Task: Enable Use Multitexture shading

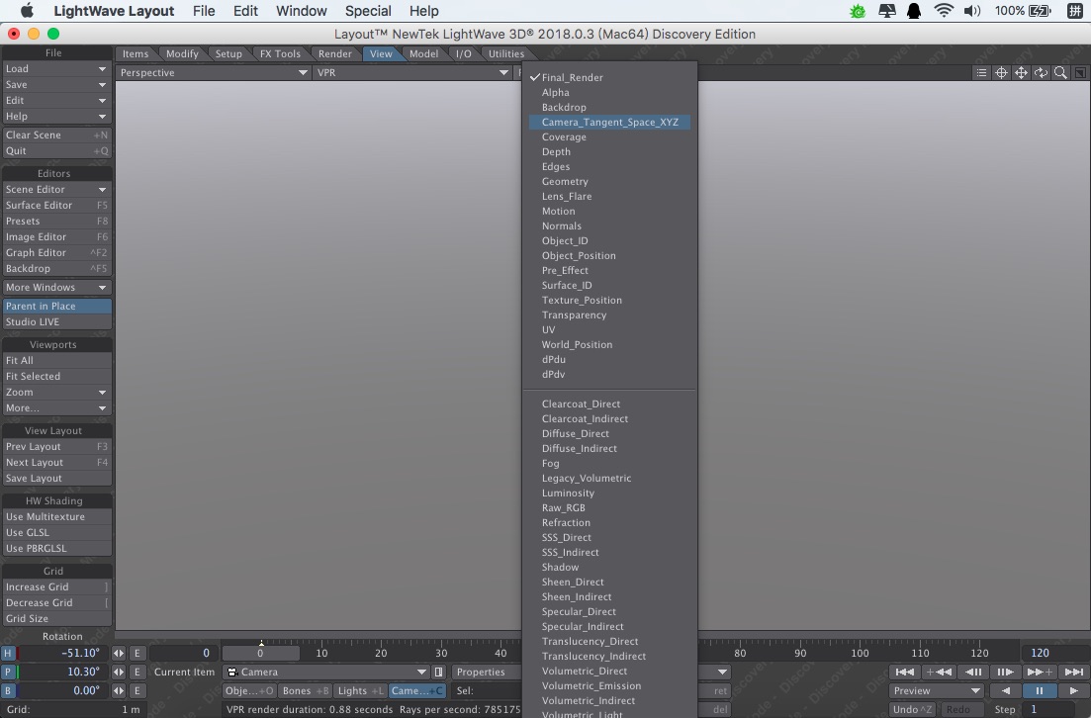Action: coord(56,516)
